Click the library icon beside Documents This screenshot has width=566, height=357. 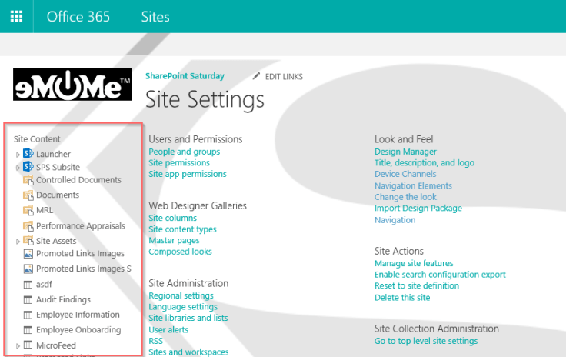click(x=28, y=195)
